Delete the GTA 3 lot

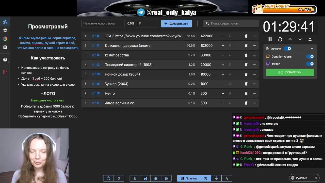(246, 36)
